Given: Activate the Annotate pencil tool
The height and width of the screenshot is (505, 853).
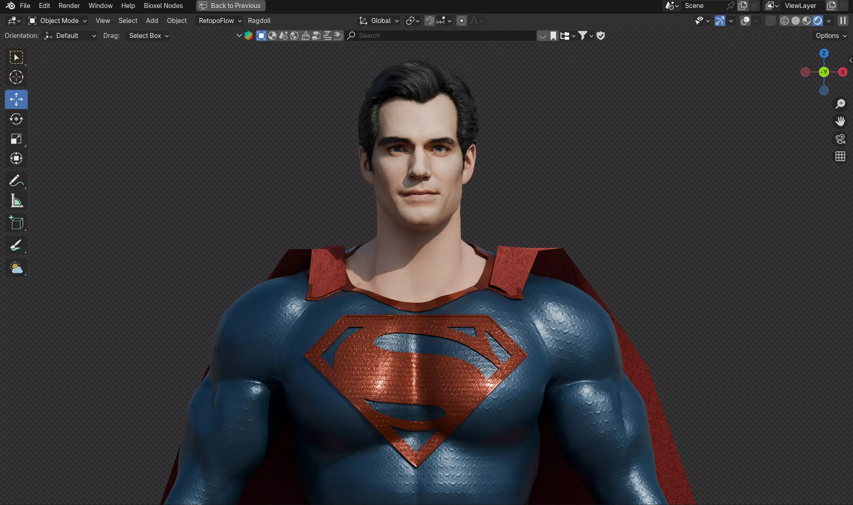Looking at the screenshot, I should [x=16, y=180].
